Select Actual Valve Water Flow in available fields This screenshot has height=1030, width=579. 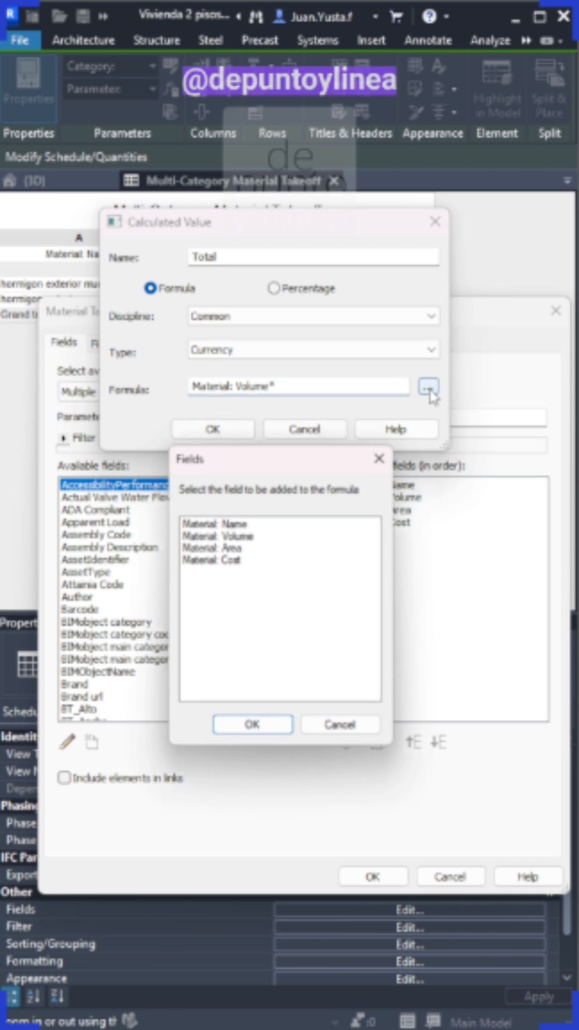coord(115,497)
